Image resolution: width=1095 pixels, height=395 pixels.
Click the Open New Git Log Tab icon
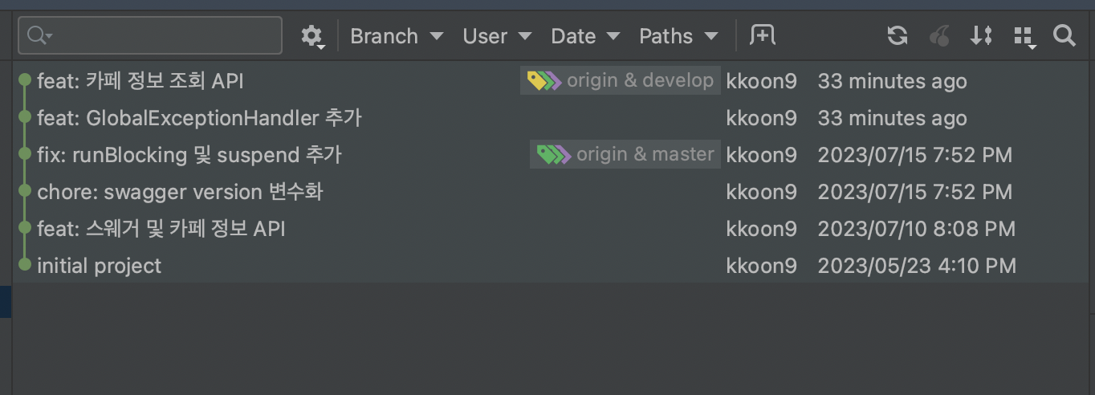click(x=762, y=35)
